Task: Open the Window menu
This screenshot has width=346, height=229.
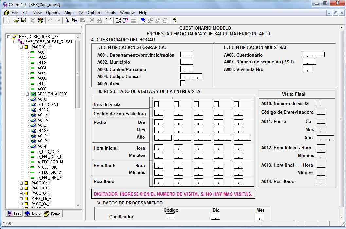Action: 127,13
